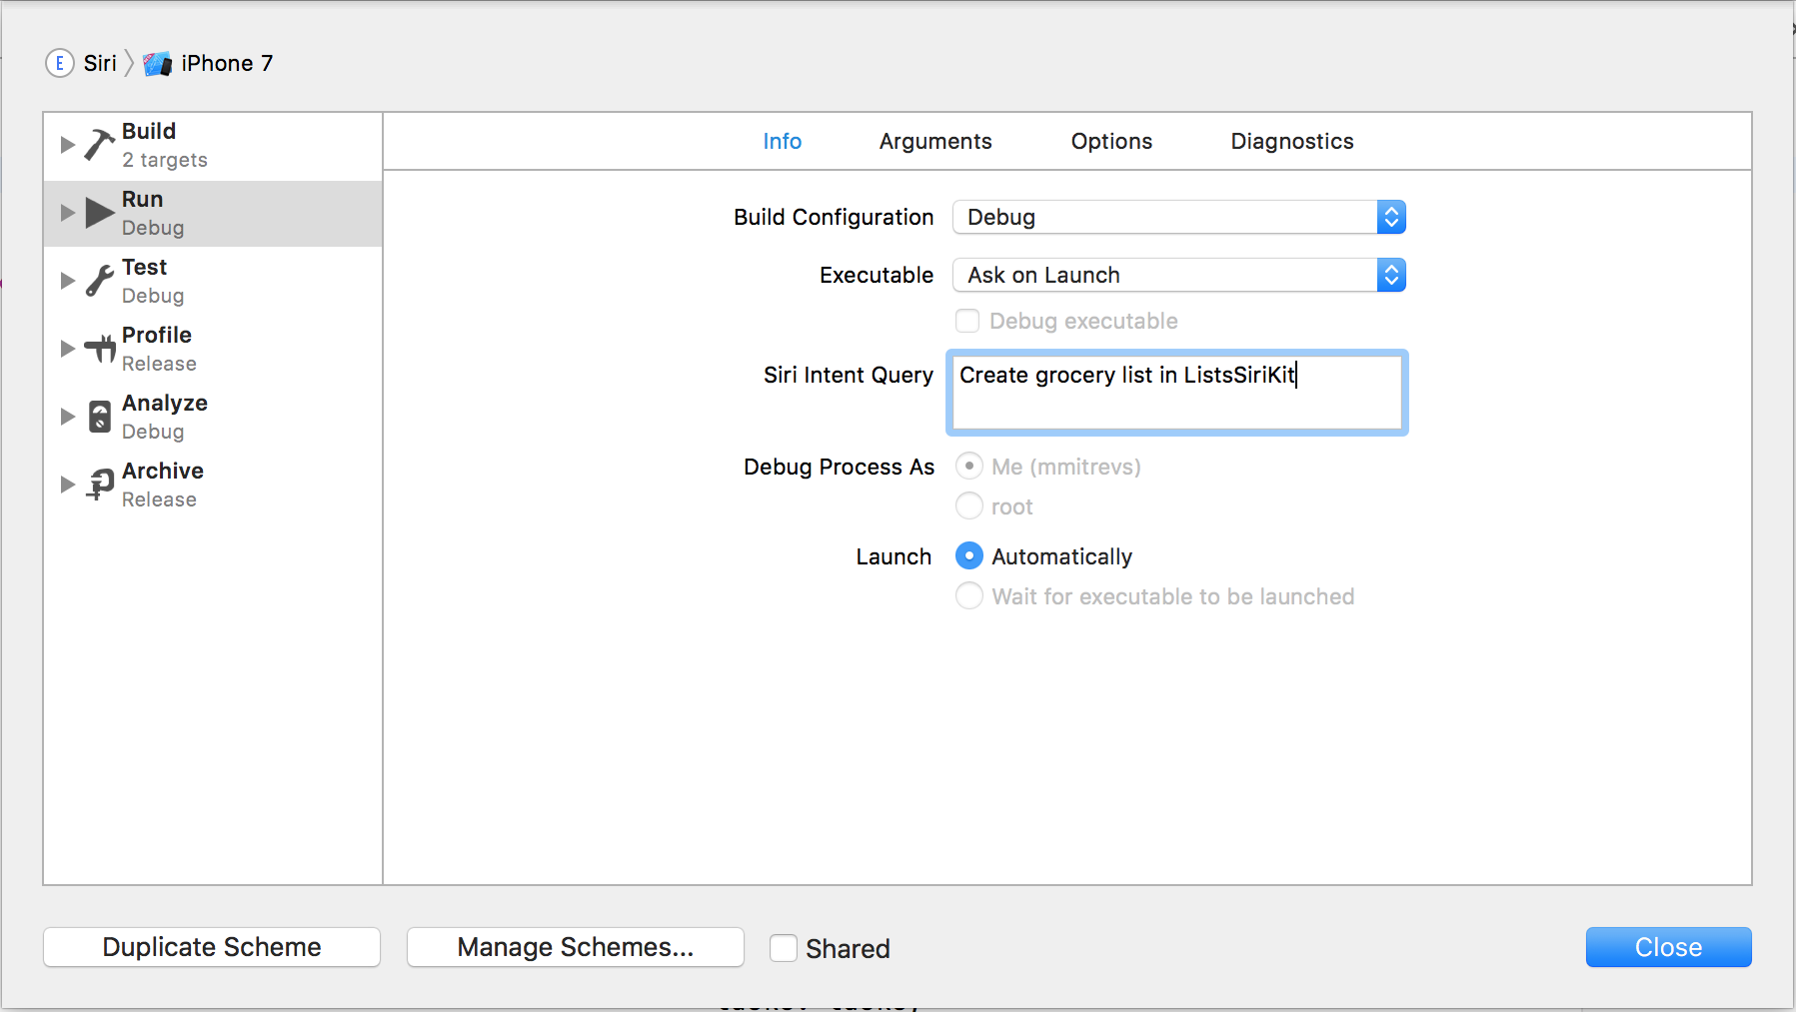This screenshot has height=1012, width=1796.
Task: Expand the Build disclosure triangle
Action: (x=67, y=145)
